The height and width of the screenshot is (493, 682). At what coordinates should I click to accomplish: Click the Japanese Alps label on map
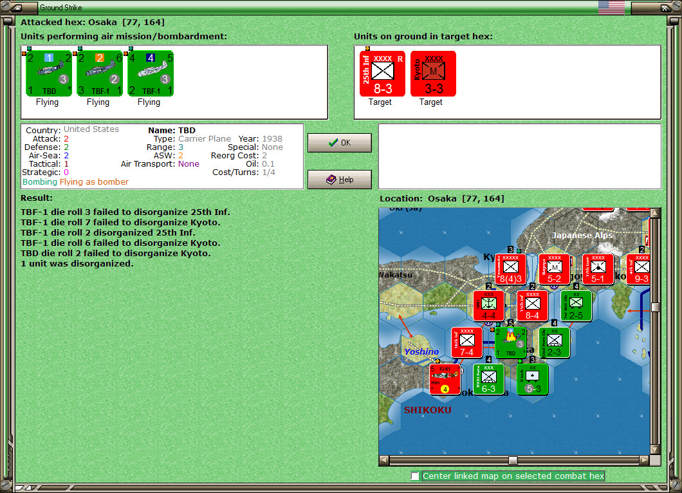click(x=582, y=236)
